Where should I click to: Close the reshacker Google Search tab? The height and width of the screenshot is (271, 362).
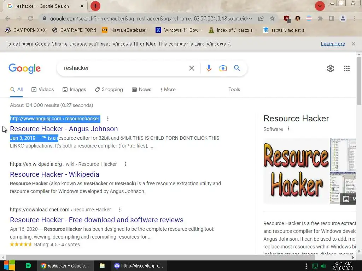82,6
